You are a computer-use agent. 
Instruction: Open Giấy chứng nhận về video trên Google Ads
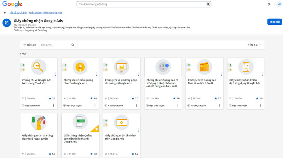[x=120, y=137]
